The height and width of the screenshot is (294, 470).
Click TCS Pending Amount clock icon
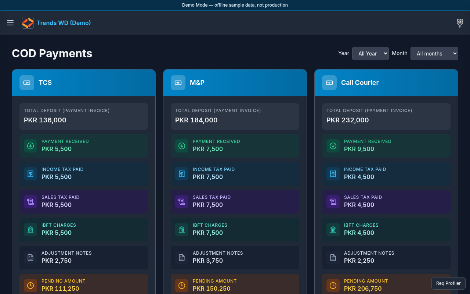pyautogui.click(x=30, y=286)
